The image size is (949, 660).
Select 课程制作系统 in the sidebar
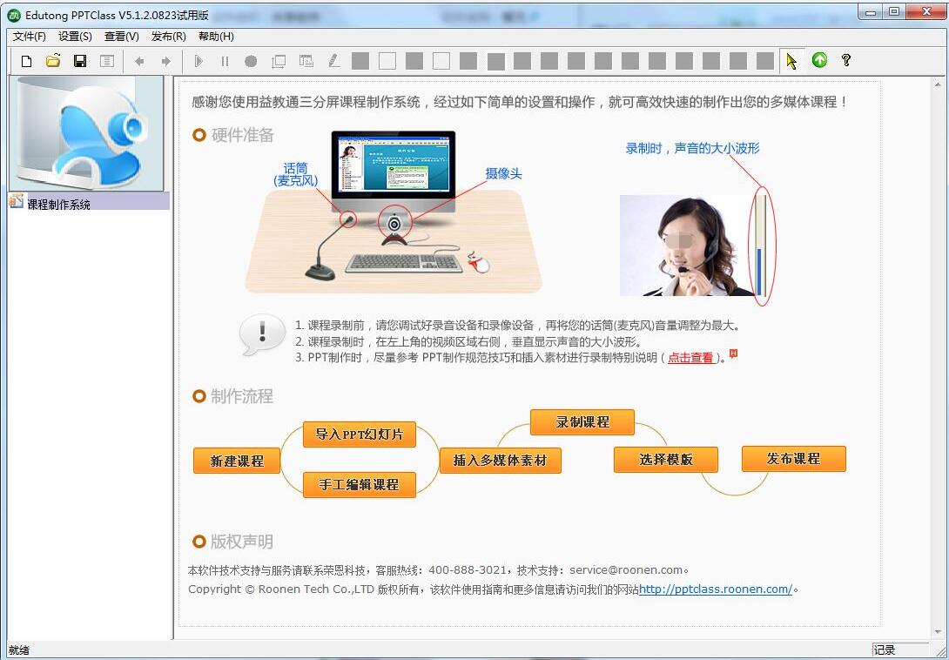pos(58,201)
